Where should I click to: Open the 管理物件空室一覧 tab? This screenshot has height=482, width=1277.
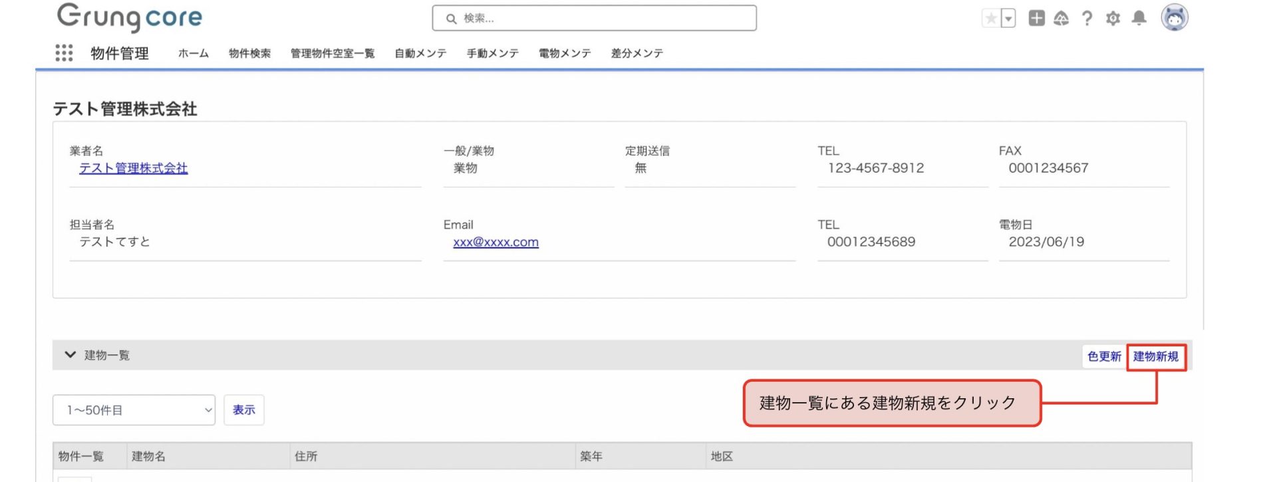[x=333, y=54]
